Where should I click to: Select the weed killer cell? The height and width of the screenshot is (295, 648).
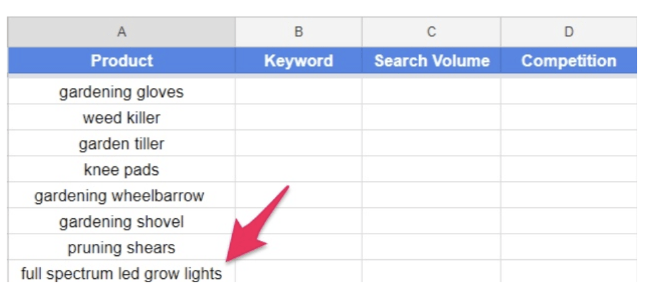click(122, 118)
